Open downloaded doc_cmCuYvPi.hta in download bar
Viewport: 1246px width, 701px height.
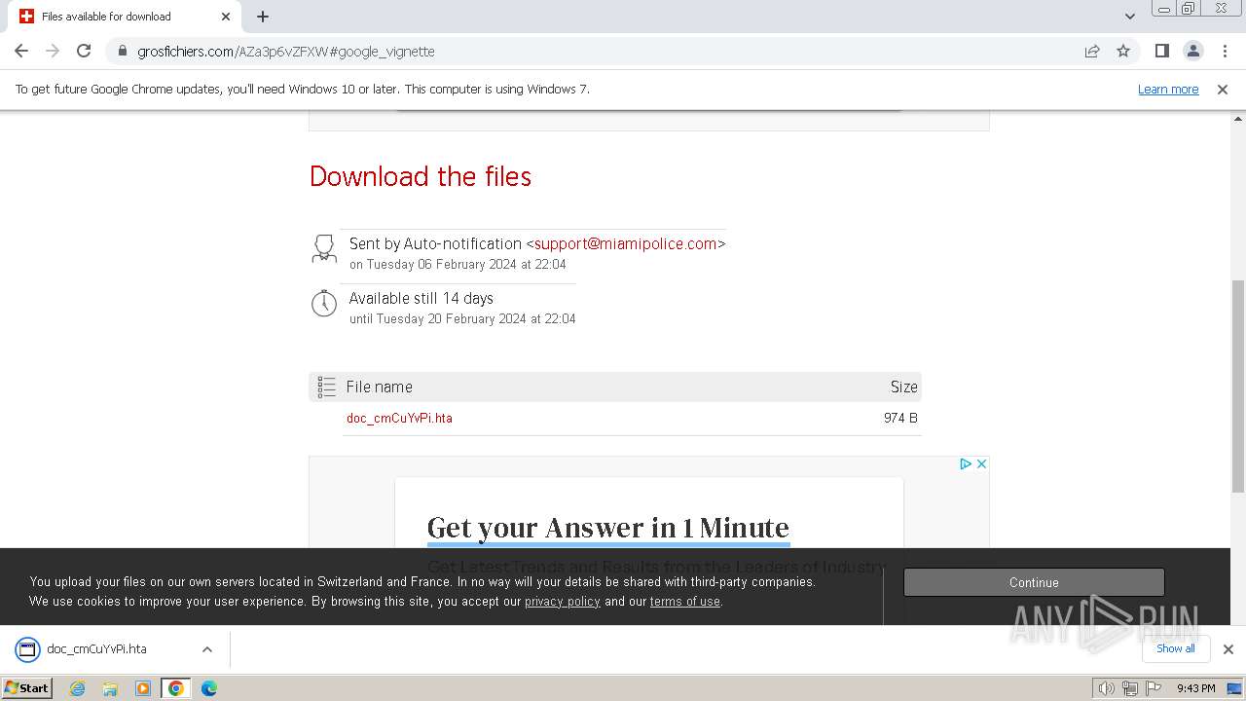(96, 648)
